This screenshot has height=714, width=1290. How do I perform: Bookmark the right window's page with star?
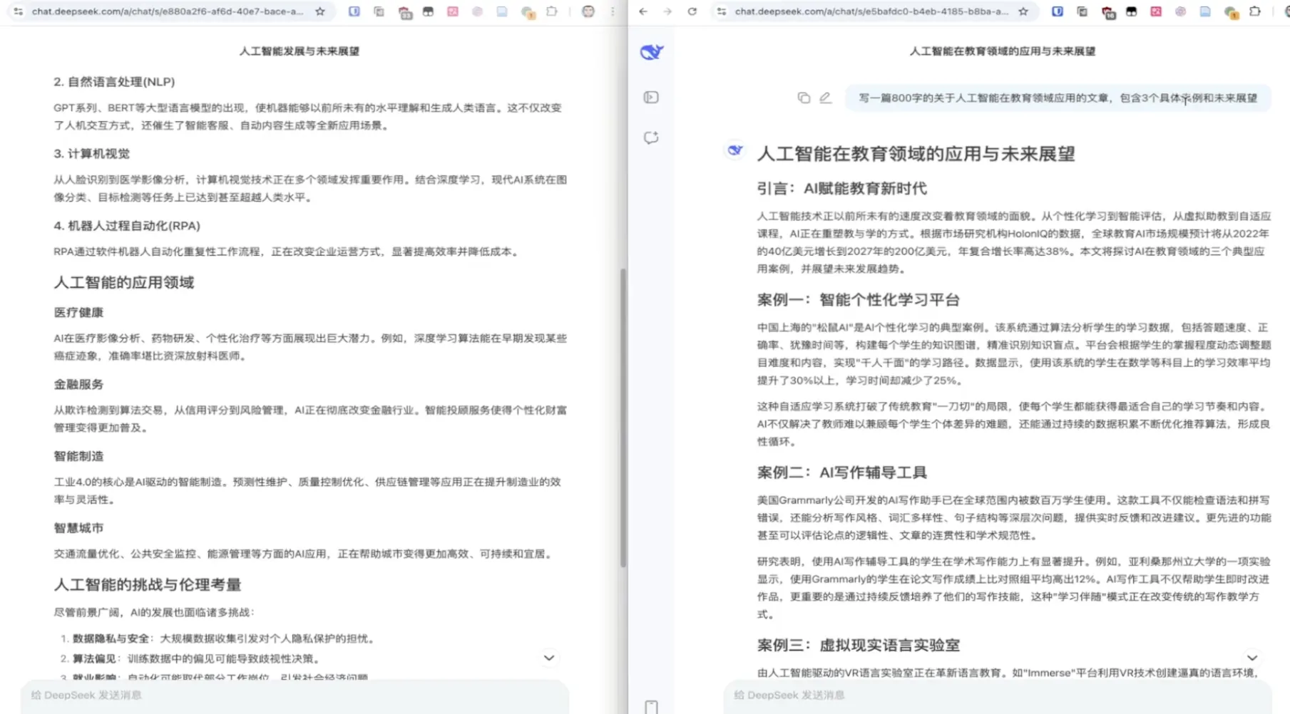(1023, 11)
